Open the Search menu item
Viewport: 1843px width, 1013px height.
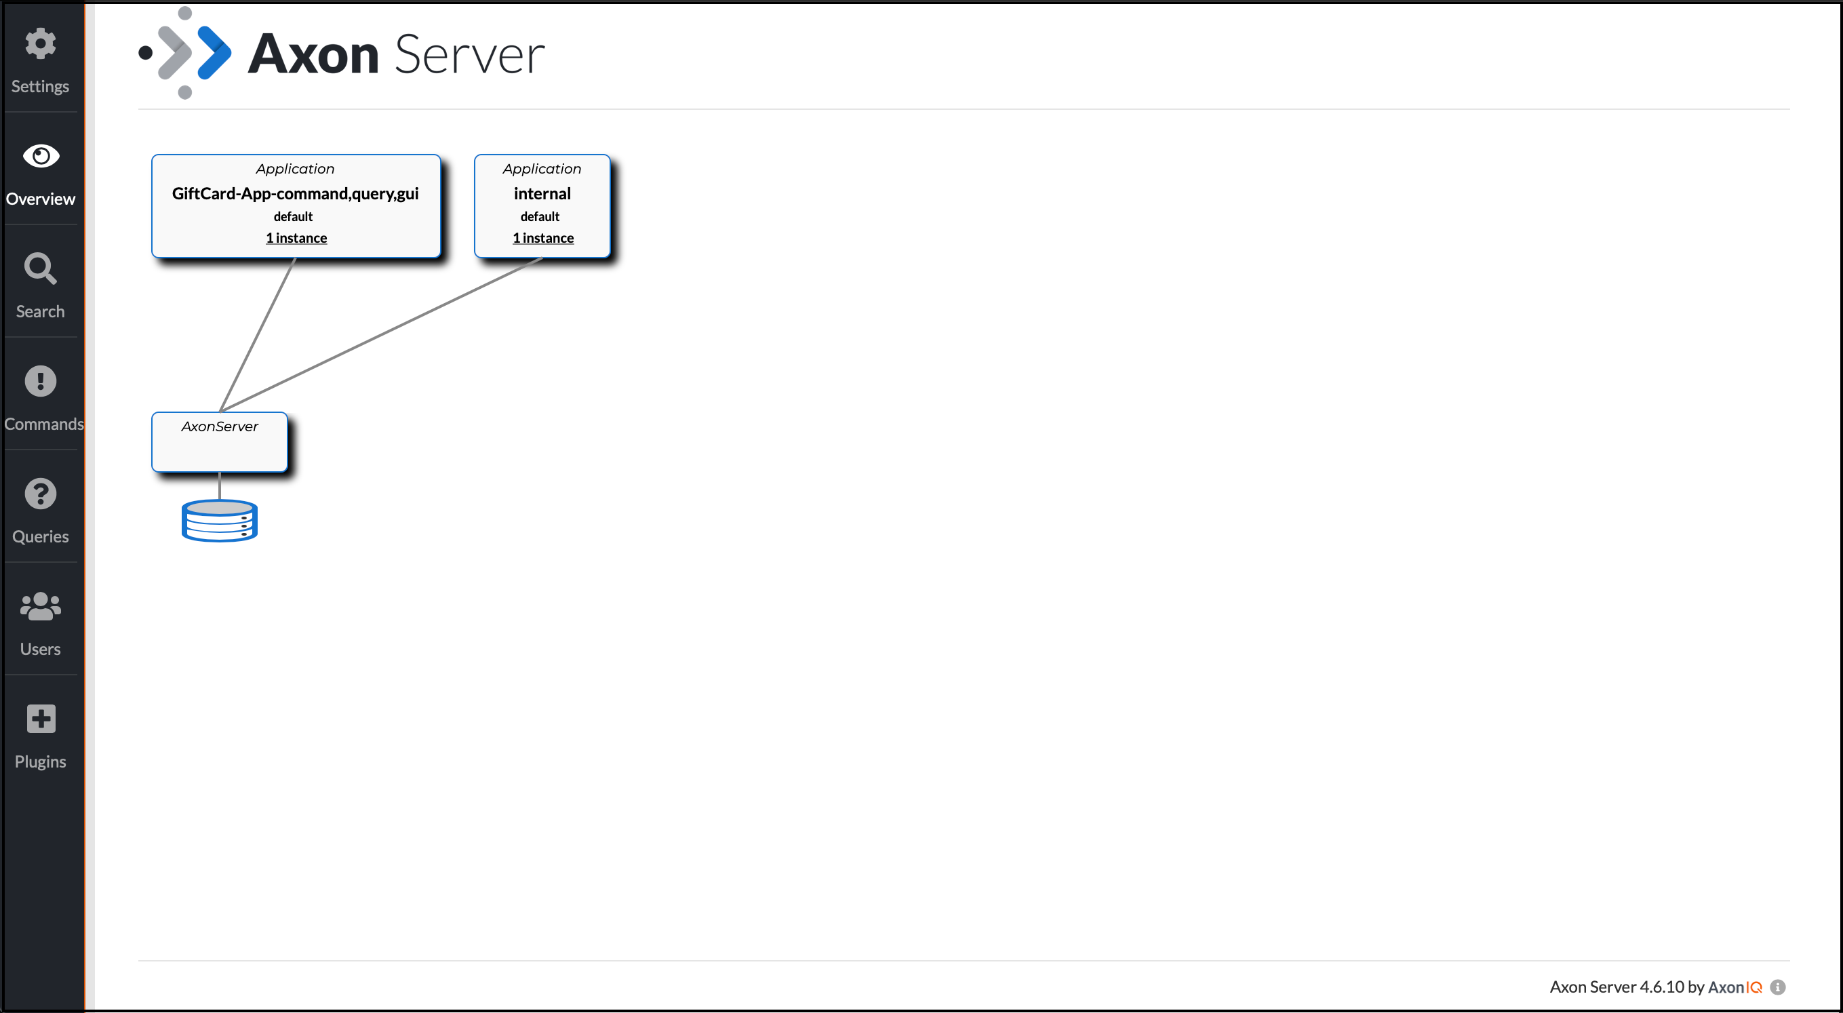[41, 283]
